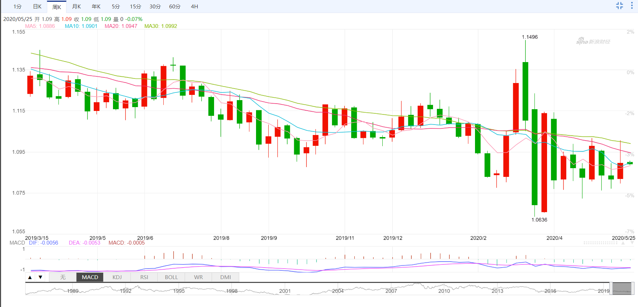Click the down triangle indicator arrow
The width and height of the screenshot is (638, 307).
(41, 277)
